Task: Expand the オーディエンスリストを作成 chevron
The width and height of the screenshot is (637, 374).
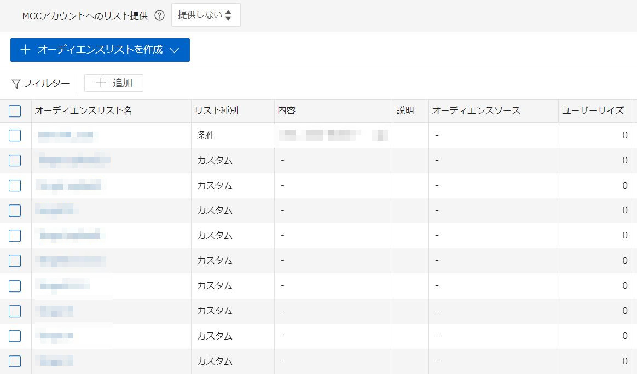Action: click(175, 50)
